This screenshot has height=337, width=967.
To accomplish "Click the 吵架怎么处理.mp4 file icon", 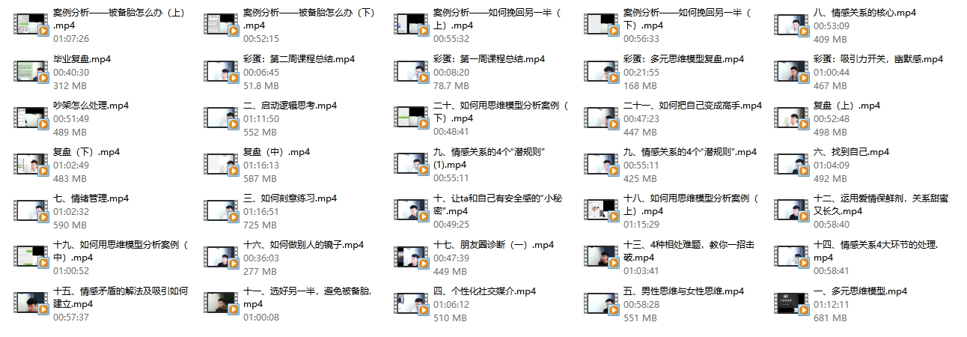I will (x=31, y=118).
